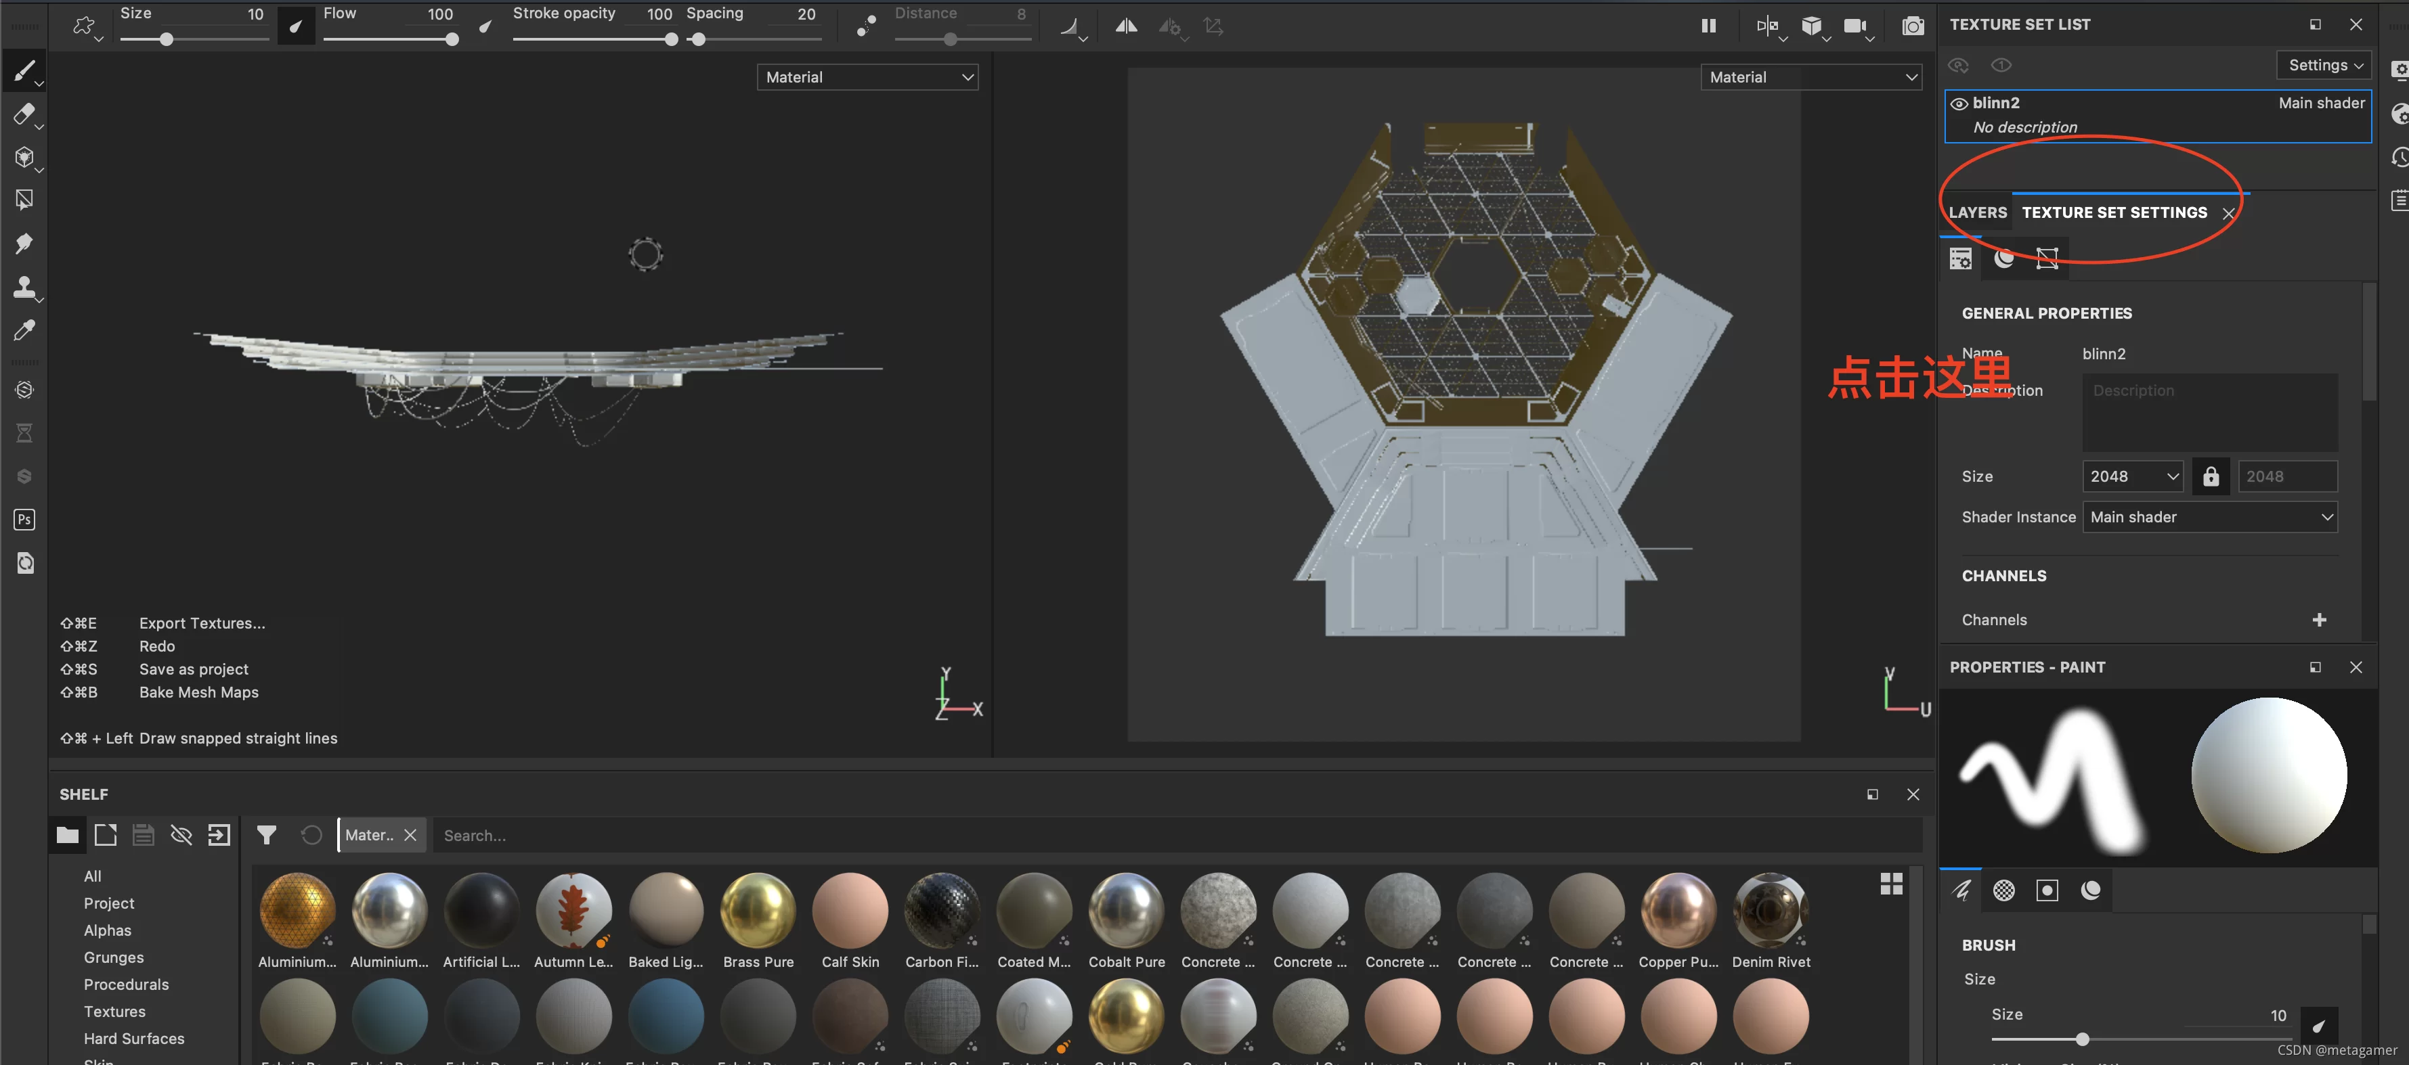Viewport: 2409px width, 1065px height.
Task: Click the Export to Photoshop icon
Action: [24, 520]
